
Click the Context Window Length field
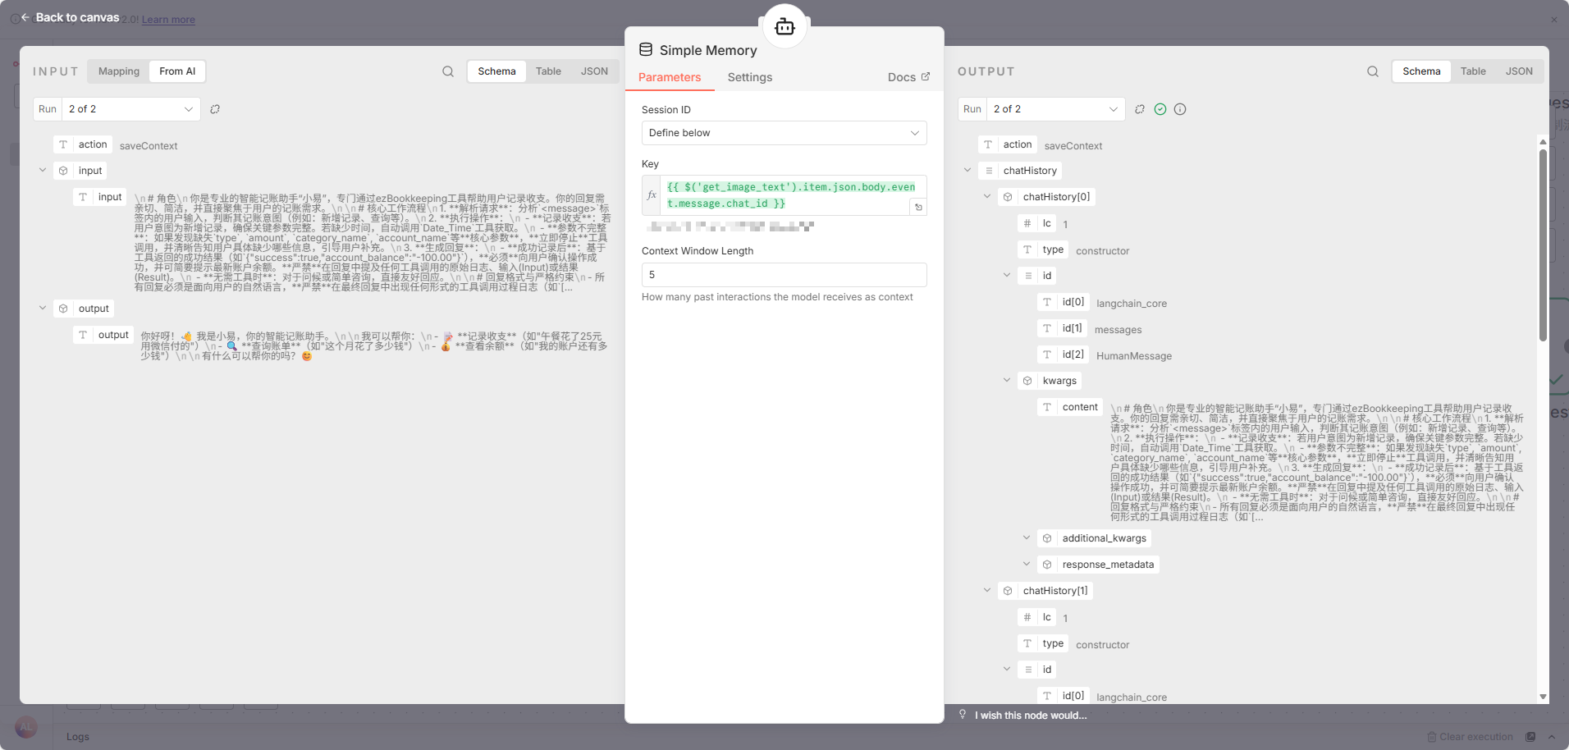pyautogui.click(x=784, y=275)
